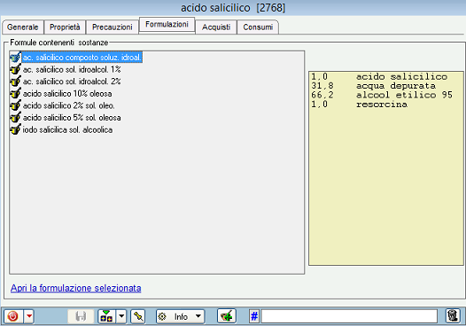Click the mortar with green plus icon
466x326 pixels.
(227, 316)
